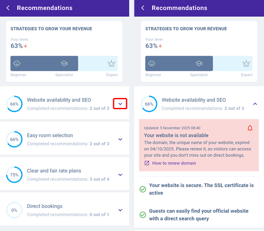Click 75% progress circle for rate plans
Viewport: 264px width, 231px height.
[x=14, y=175]
